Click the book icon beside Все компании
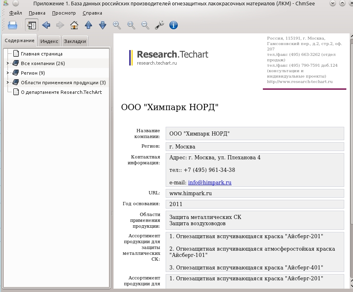The image size is (353, 292). (15, 63)
